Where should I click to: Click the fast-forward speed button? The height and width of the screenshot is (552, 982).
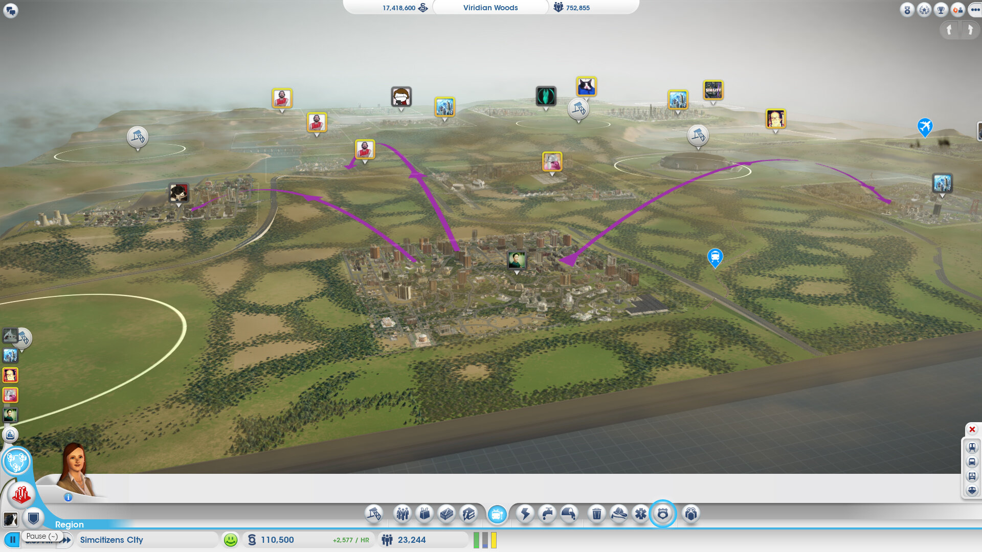66,540
